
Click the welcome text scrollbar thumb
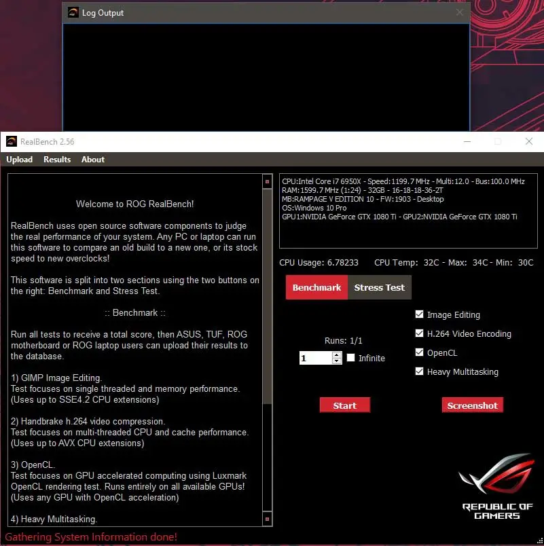tap(267, 297)
